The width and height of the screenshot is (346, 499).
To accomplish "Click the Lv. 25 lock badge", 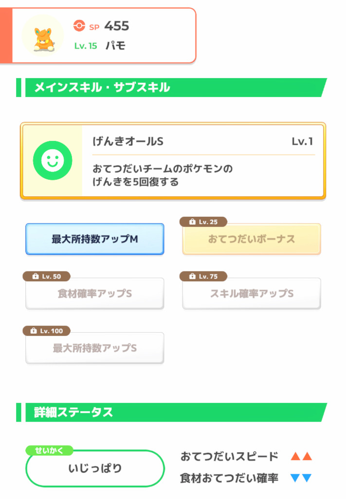I will pos(203,222).
